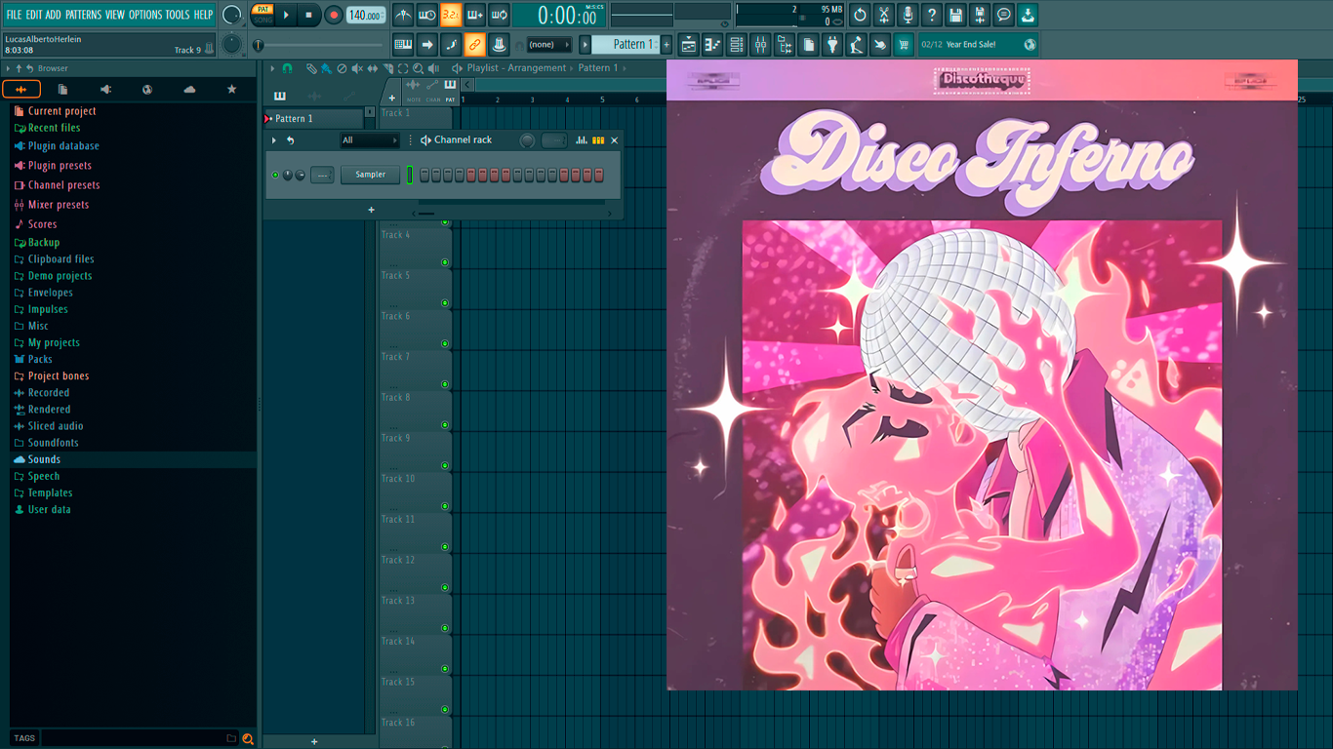Open the (none) snap selector dropdown

(548, 44)
